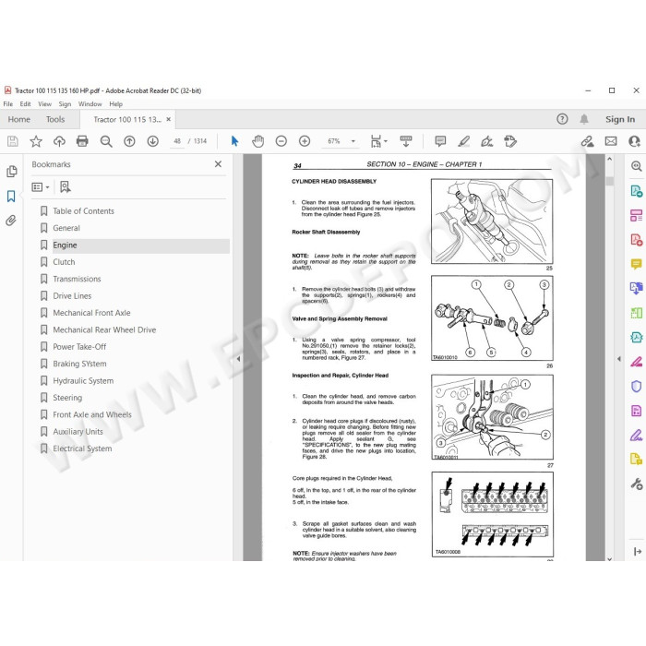646x646 pixels.
Task: Zoom out with minus circle icon
Action: [281, 141]
